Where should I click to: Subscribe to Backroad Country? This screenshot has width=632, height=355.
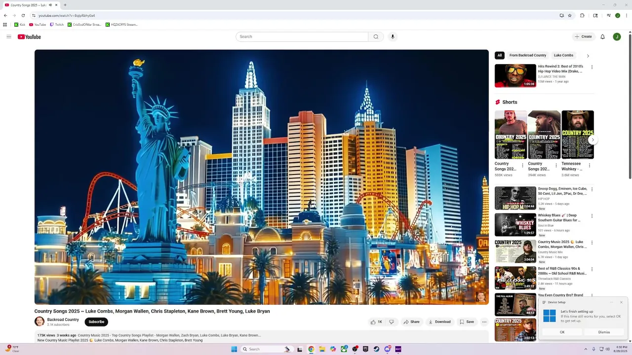(96, 322)
